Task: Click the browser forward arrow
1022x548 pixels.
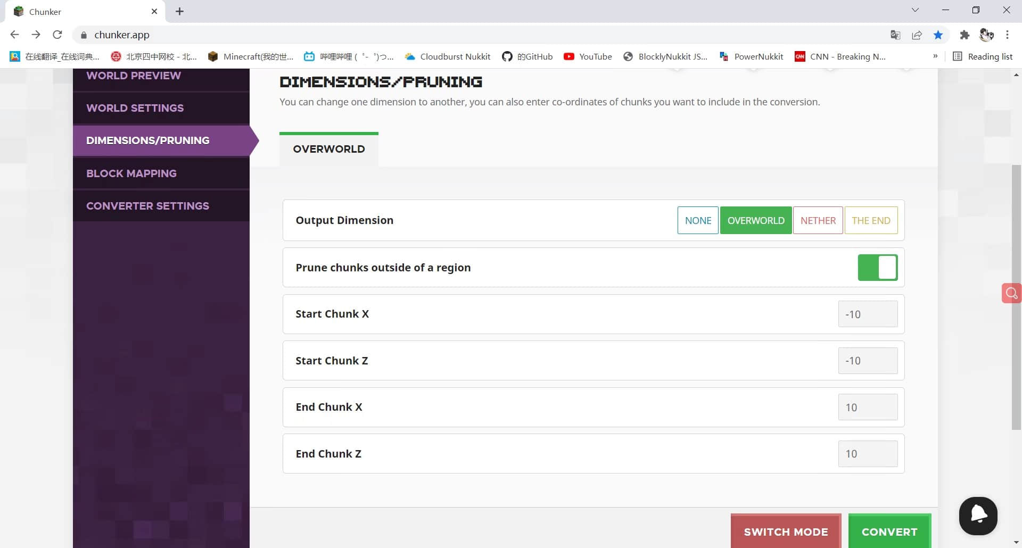Action: point(36,35)
